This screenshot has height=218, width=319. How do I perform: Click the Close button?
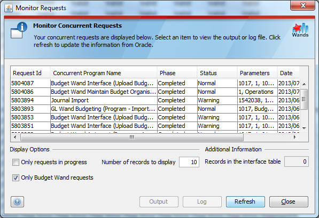(x=289, y=201)
